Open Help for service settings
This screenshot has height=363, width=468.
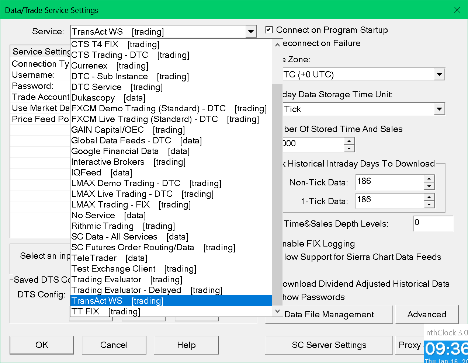pyautogui.click(x=186, y=345)
